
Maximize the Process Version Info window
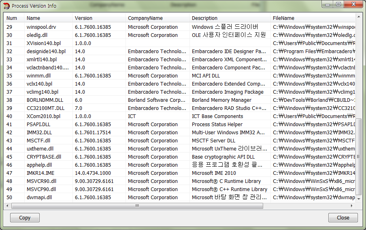click(x=338, y=4)
